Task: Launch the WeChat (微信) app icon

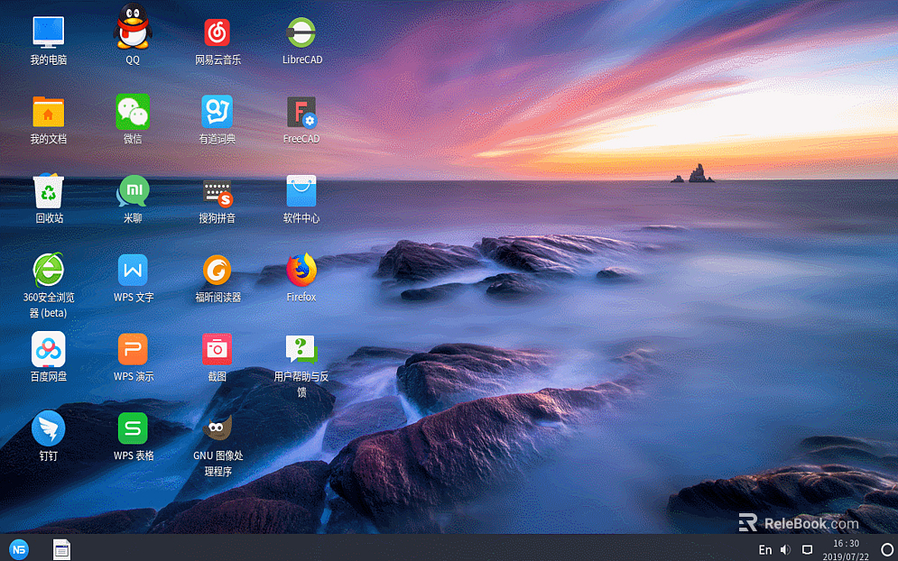Action: 133,112
